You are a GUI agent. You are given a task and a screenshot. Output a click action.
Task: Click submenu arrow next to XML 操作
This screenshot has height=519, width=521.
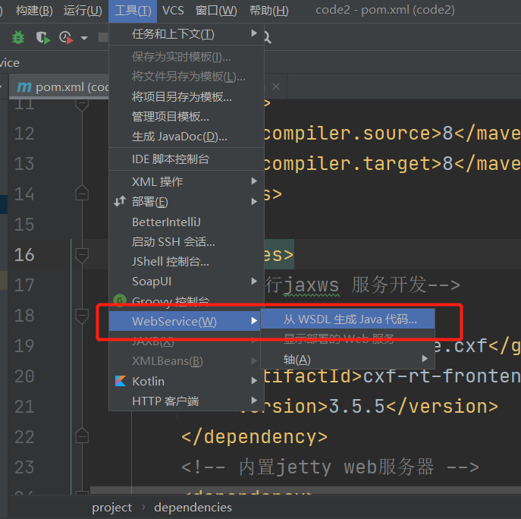click(254, 181)
